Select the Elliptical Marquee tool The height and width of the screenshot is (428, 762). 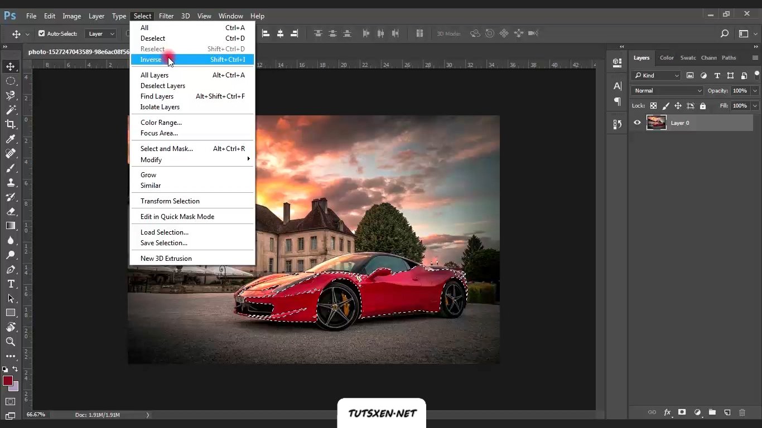pos(11,81)
